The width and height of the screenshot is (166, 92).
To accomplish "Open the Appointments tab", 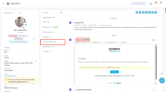I will (47, 17).
